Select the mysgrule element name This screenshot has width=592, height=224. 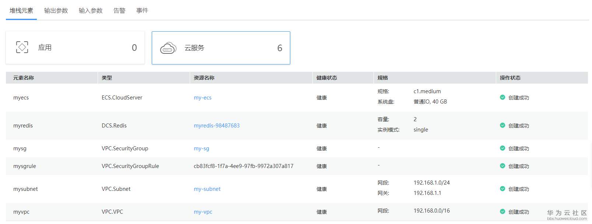point(25,166)
